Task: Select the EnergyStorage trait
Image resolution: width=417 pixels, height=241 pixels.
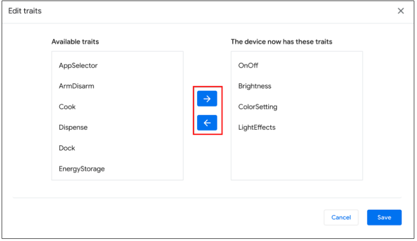Action: pos(82,168)
